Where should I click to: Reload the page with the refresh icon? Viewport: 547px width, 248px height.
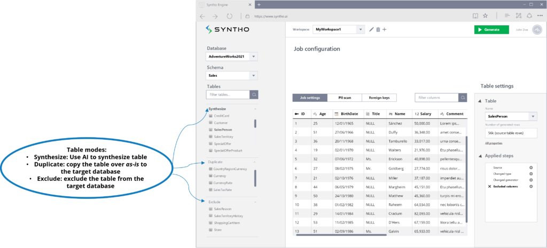pyautogui.click(x=229, y=16)
